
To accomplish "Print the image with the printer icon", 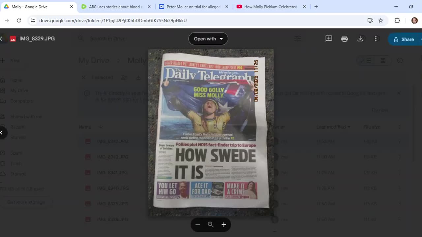I will click(345, 39).
